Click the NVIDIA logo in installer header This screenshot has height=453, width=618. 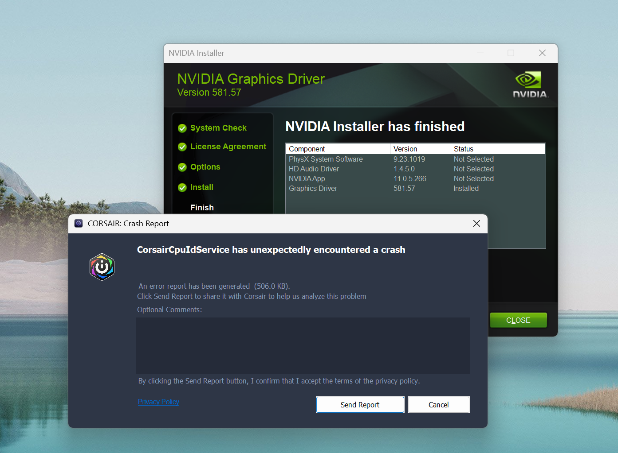(530, 84)
